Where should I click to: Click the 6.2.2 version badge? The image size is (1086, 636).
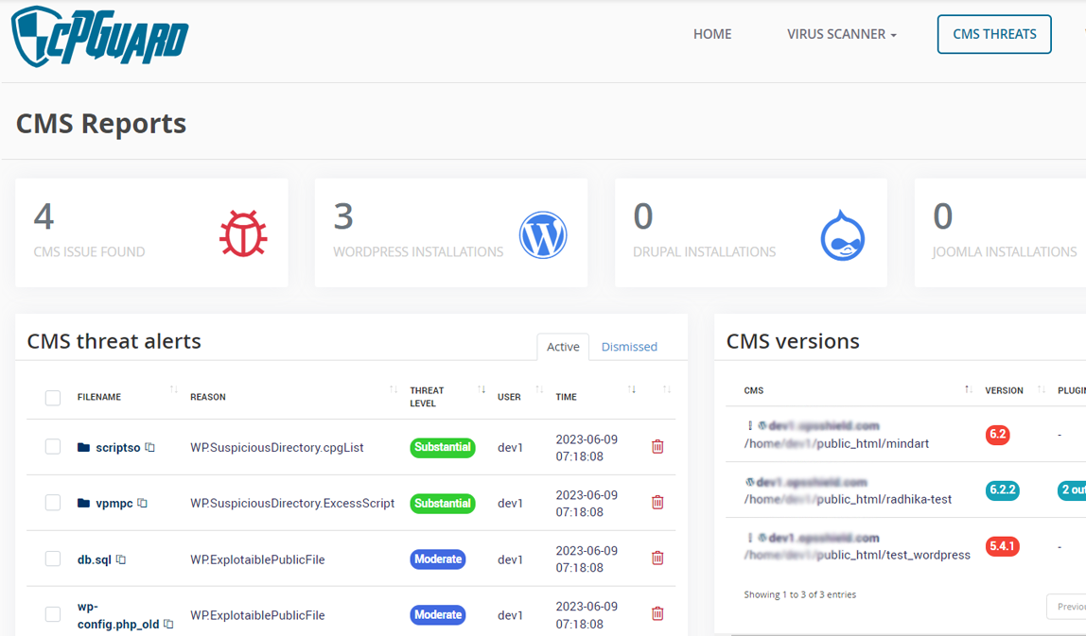[1002, 490]
